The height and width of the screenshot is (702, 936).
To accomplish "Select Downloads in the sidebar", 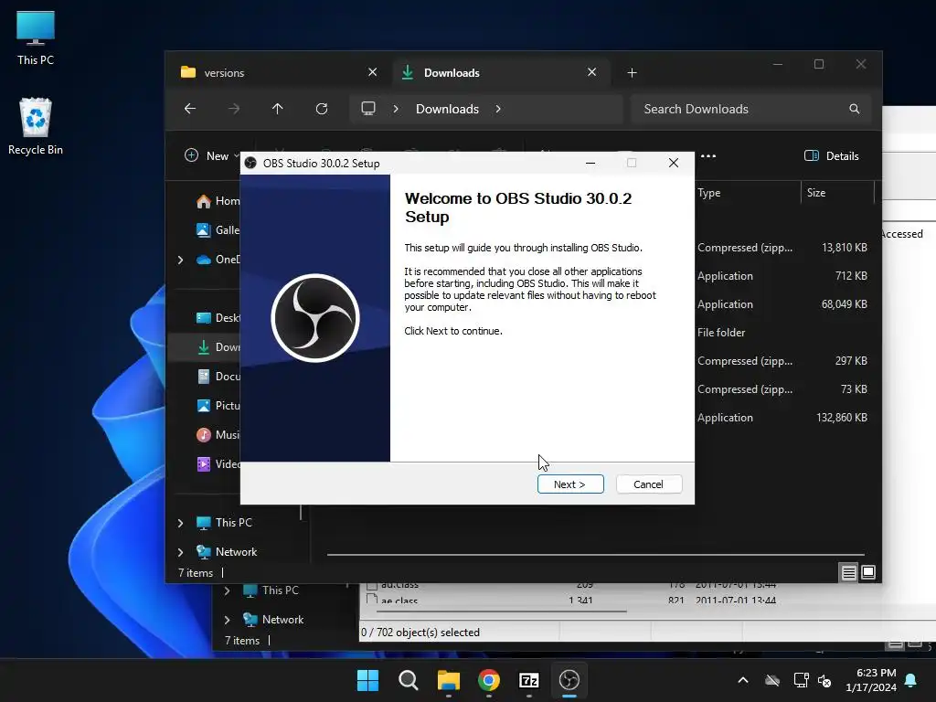I will pos(218,347).
